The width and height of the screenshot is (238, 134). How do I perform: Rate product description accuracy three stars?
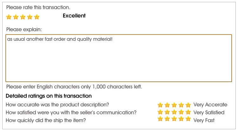[x=174, y=105]
